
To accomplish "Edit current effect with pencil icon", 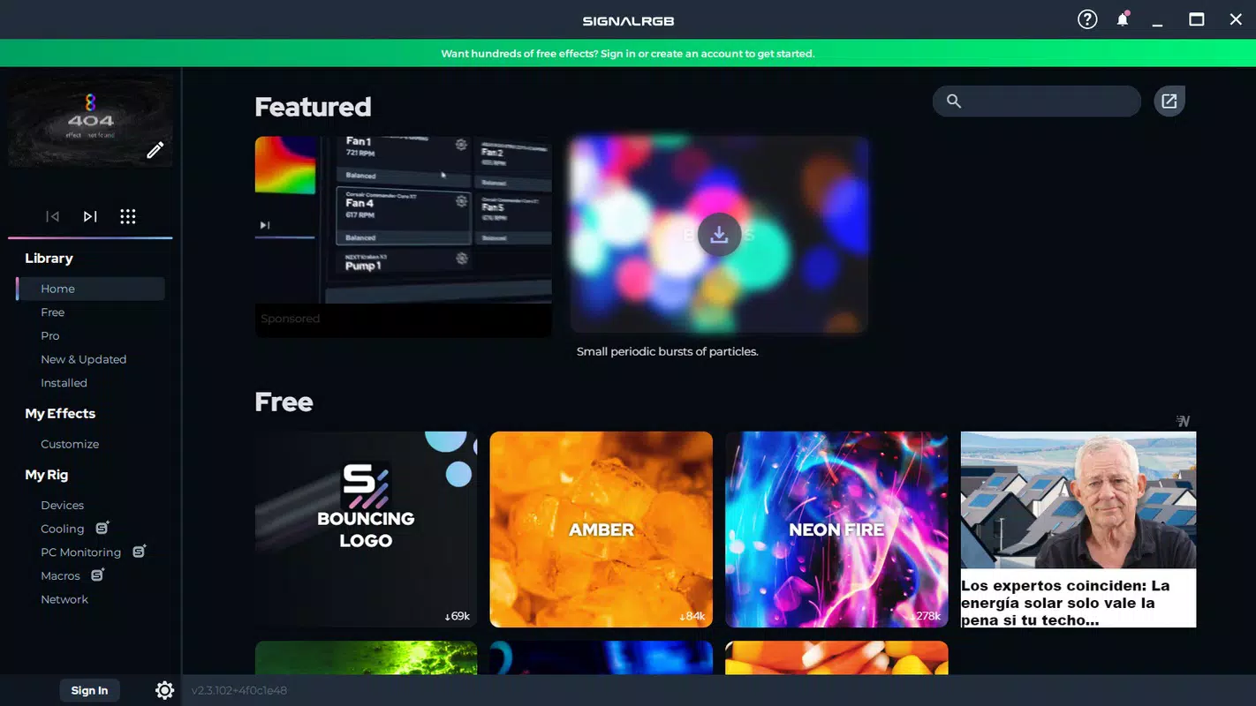I will [x=155, y=150].
